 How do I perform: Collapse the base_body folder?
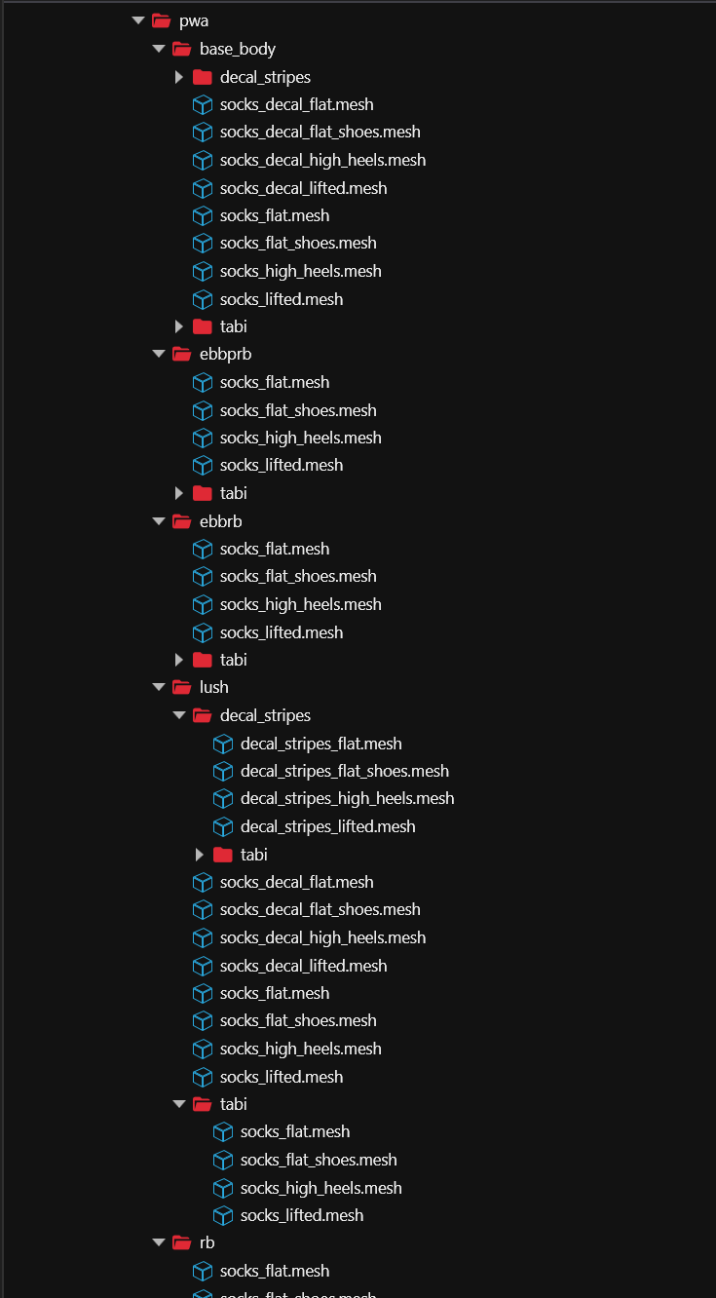pyautogui.click(x=159, y=49)
